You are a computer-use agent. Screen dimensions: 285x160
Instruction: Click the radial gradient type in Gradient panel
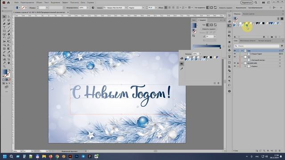tap(212, 25)
